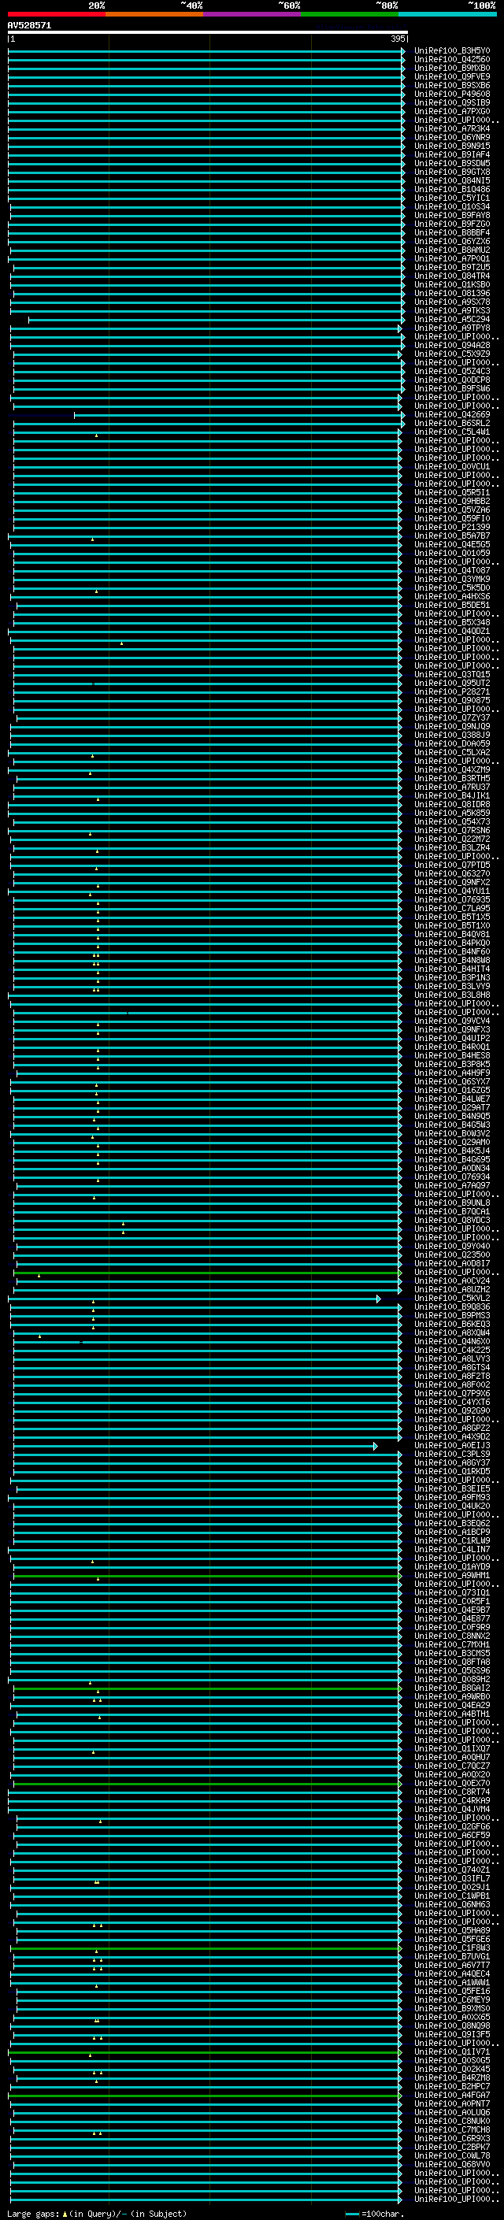The height and width of the screenshot is (2220, 504).
Task: Open hit UniRef100_Q5HA89
Action: click(452, 1930)
